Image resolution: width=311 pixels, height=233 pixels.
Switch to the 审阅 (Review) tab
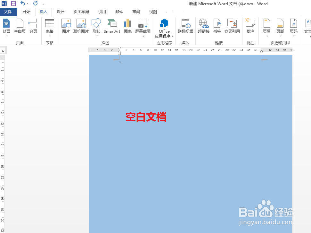point(136,12)
